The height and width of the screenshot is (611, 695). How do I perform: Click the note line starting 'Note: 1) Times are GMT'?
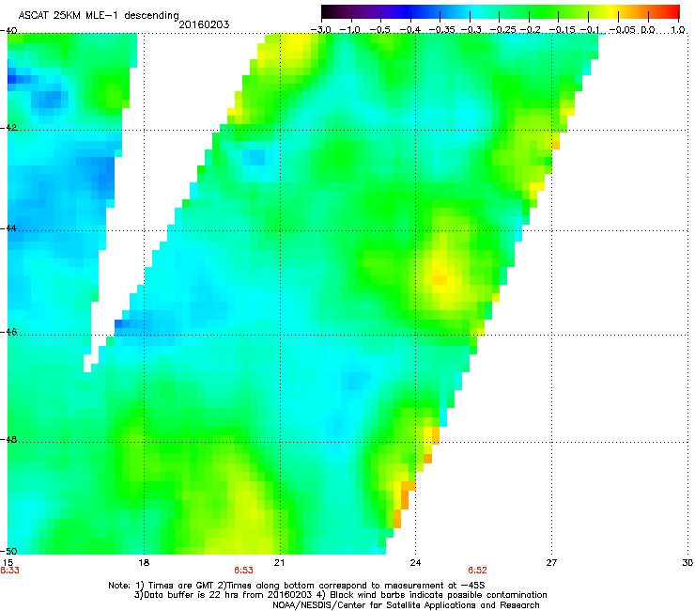tap(297, 586)
